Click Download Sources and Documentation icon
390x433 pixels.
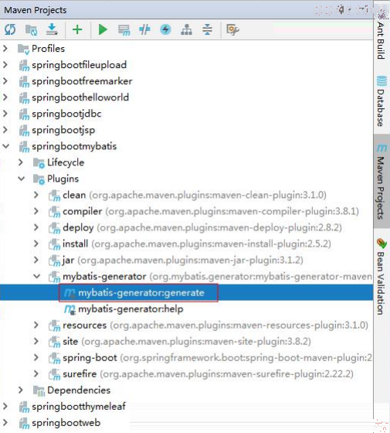pyautogui.click(x=52, y=29)
